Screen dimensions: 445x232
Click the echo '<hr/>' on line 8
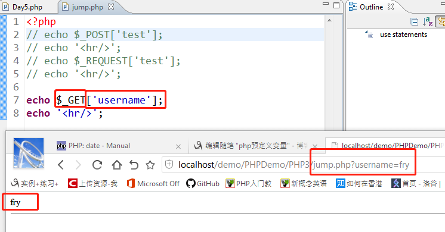click(x=64, y=113)
